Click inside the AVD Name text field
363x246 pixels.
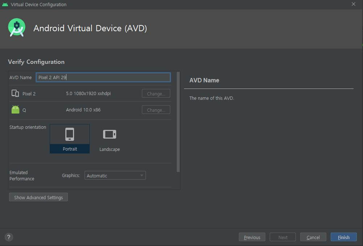point(103,77)
